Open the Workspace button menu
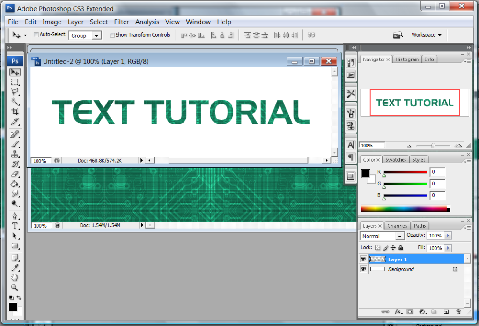Image resolution: width=479 pixels, height=326 pixels. [x=426, y=35]
